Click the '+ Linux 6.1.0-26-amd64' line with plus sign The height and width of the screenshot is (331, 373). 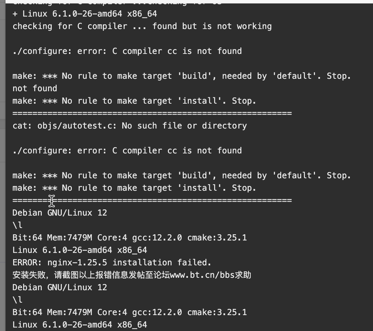(x=85, y=14)
